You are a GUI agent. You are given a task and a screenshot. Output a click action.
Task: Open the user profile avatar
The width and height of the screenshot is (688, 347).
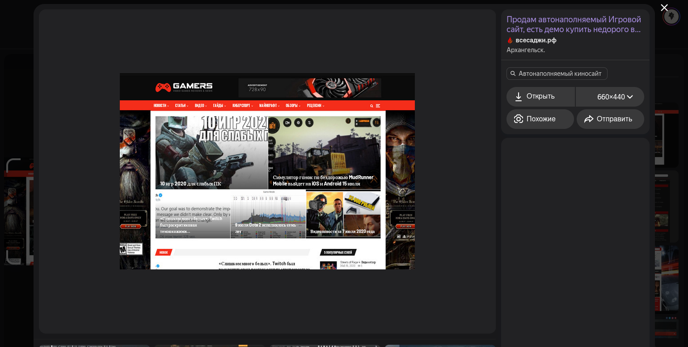671,17
